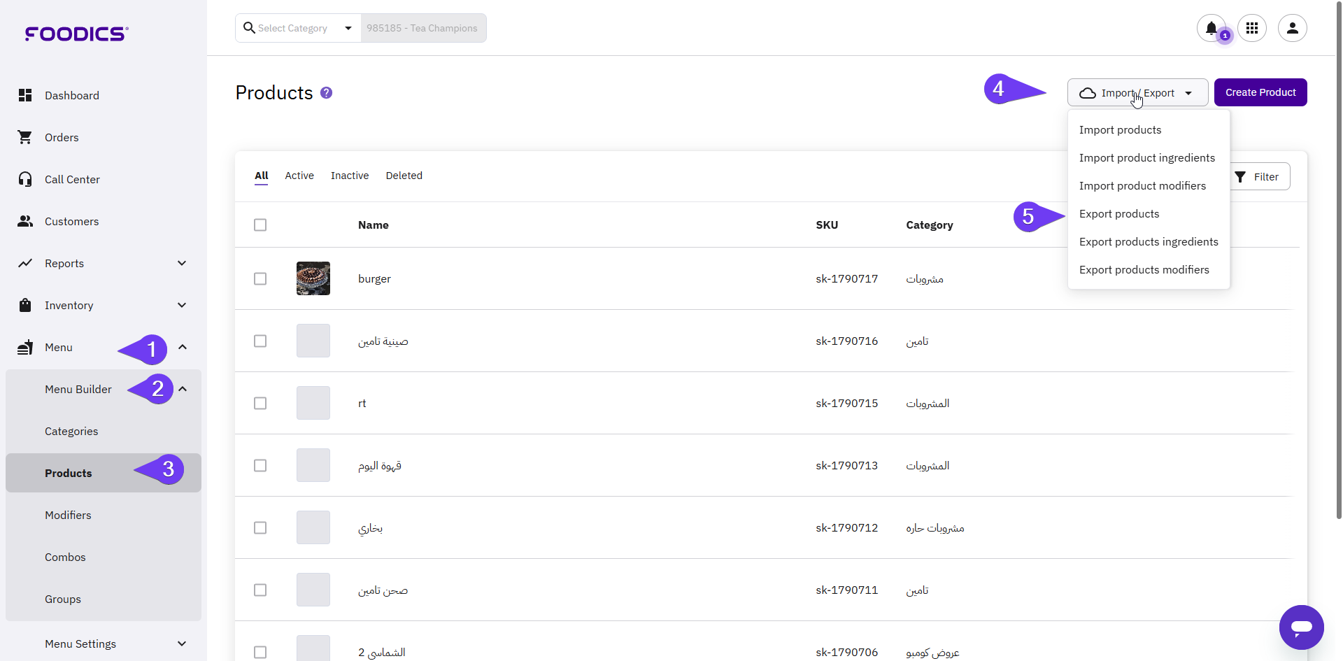Click the user profile icon
1343x661 pixels.
coord(1292,28)
